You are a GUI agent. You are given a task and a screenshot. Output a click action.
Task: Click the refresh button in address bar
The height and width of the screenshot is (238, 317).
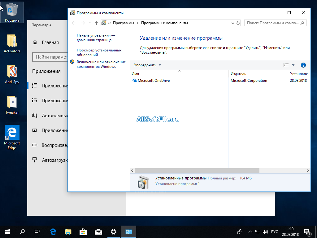click(238, 23)
